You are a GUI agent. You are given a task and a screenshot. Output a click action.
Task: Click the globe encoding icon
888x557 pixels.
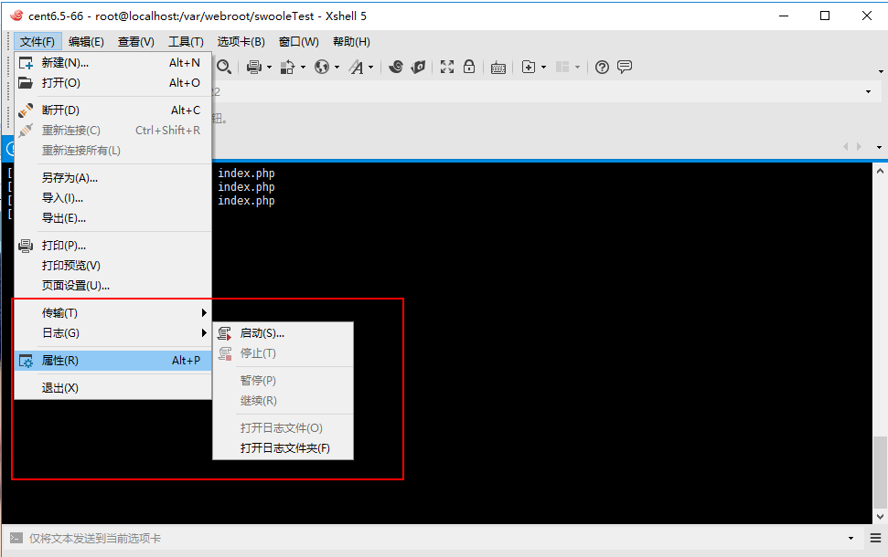[322, 68]
